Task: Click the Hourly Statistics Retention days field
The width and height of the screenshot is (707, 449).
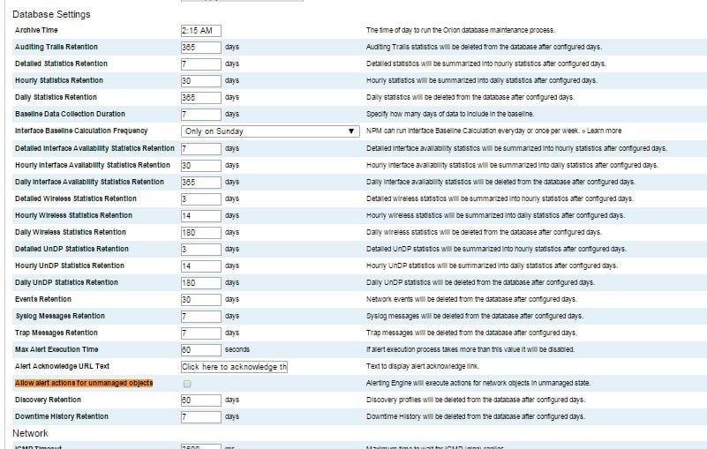Action: click(x=201, y=80)
